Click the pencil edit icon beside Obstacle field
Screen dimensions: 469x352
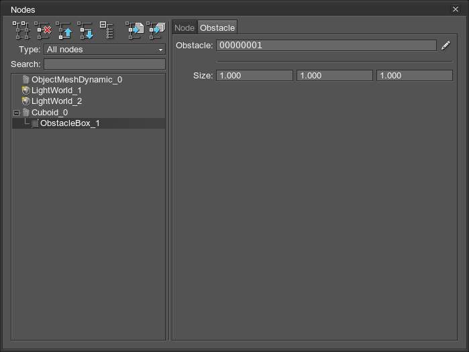[446, 46]
